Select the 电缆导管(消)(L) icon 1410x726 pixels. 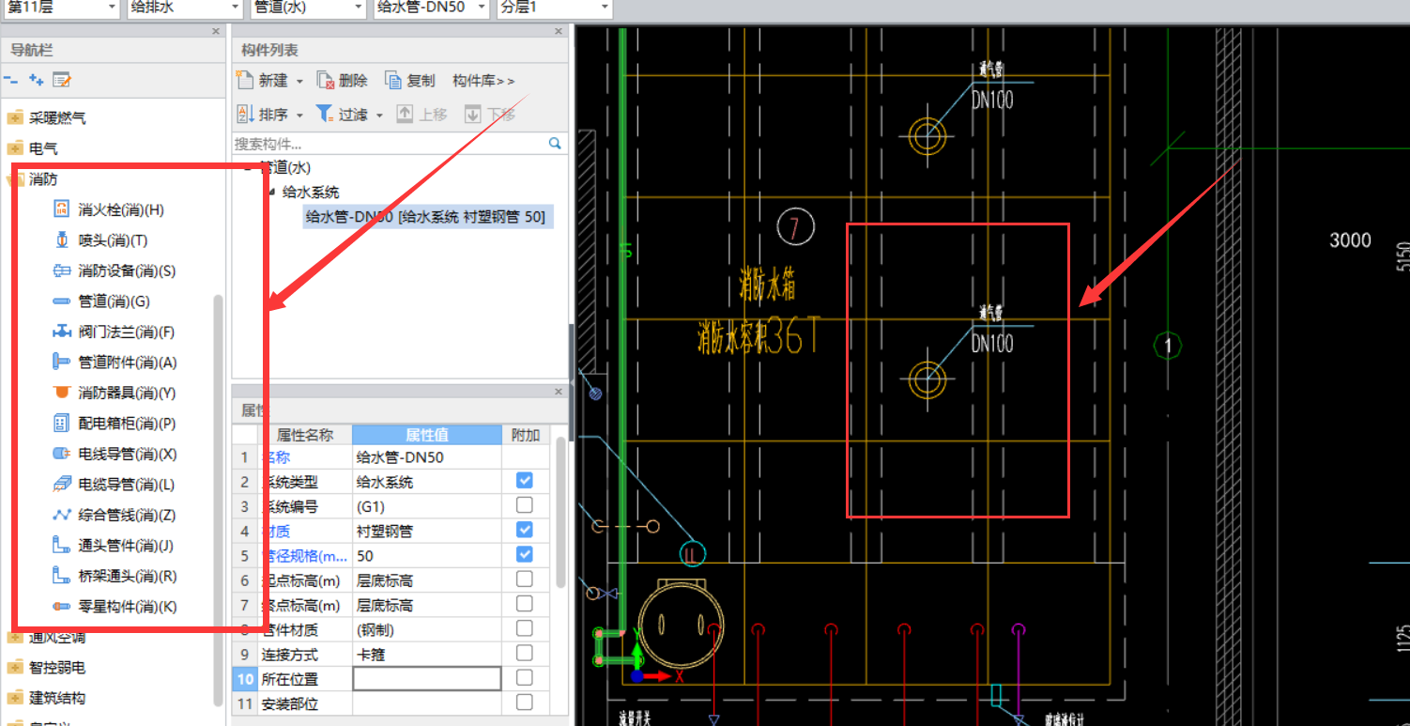[x=62, y=485]
